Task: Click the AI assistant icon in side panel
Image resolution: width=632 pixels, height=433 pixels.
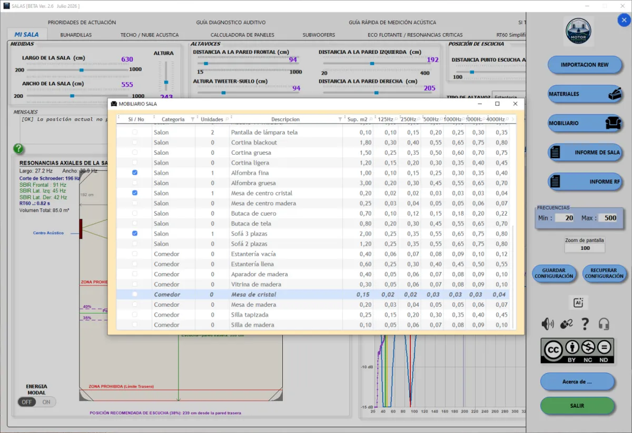Action: tap(578, 303)
